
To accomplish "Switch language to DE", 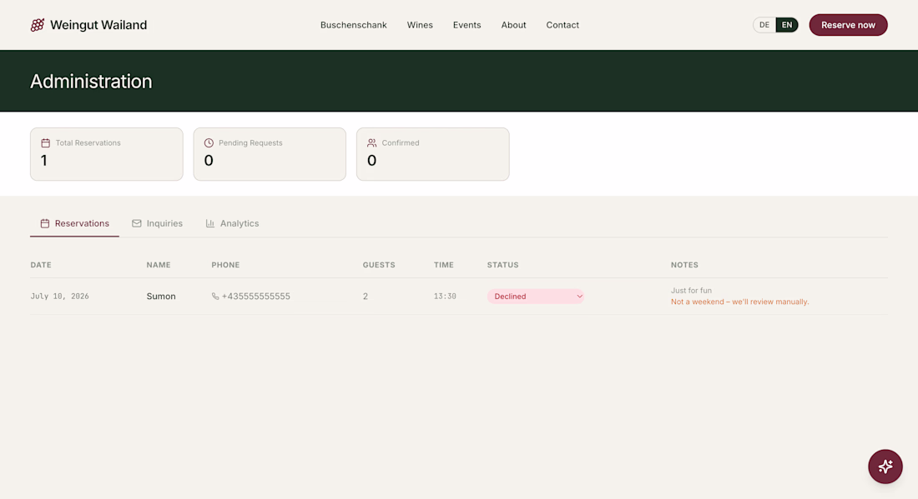I will click(x=764, y=24).
